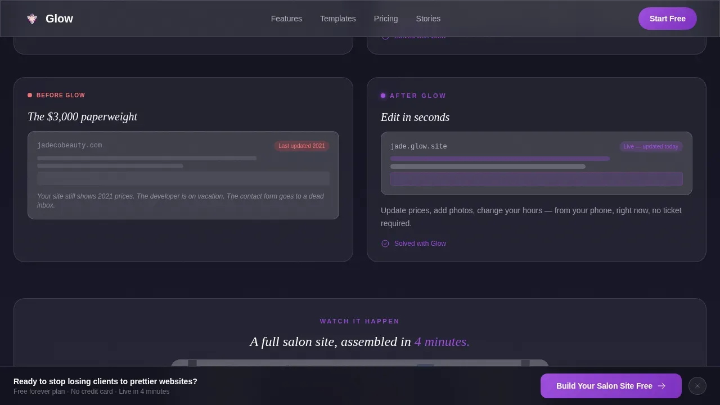Viewport: 720px width, 405px height.
Task: Click the purple highlighted field in jade.glow.site mockup
Action: tap(537, 179)
